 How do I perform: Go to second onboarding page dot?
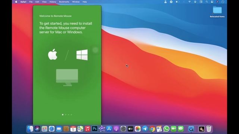[66, 115]
